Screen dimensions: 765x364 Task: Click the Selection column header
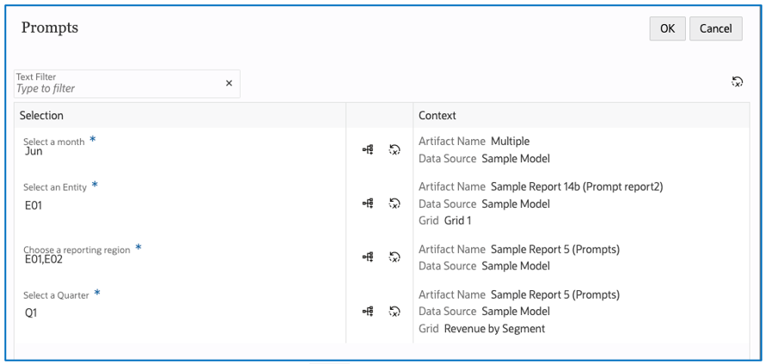click(42, 115)
